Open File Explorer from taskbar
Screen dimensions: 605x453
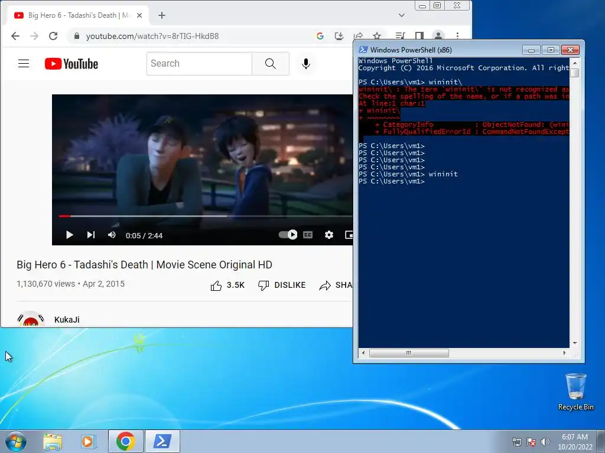coord(53,441)
